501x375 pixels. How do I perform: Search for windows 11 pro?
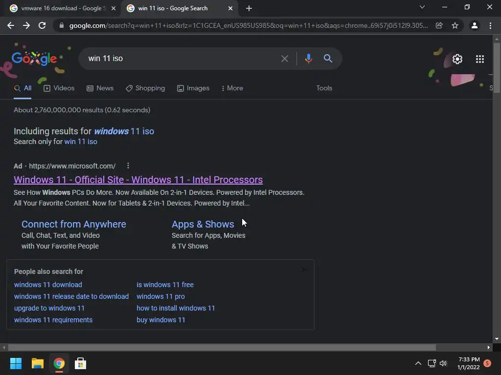tap(160, 296)
